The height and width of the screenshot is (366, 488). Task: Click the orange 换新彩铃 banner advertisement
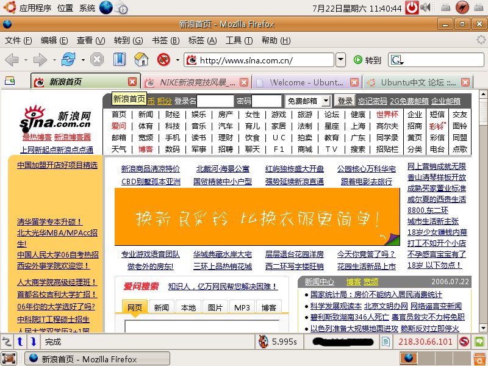pos(257,217)
